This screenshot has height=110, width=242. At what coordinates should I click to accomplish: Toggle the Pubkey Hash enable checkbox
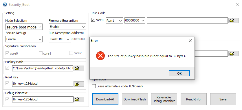point(7,68)
